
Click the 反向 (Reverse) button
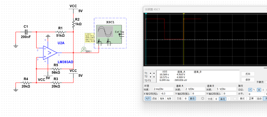248,74
